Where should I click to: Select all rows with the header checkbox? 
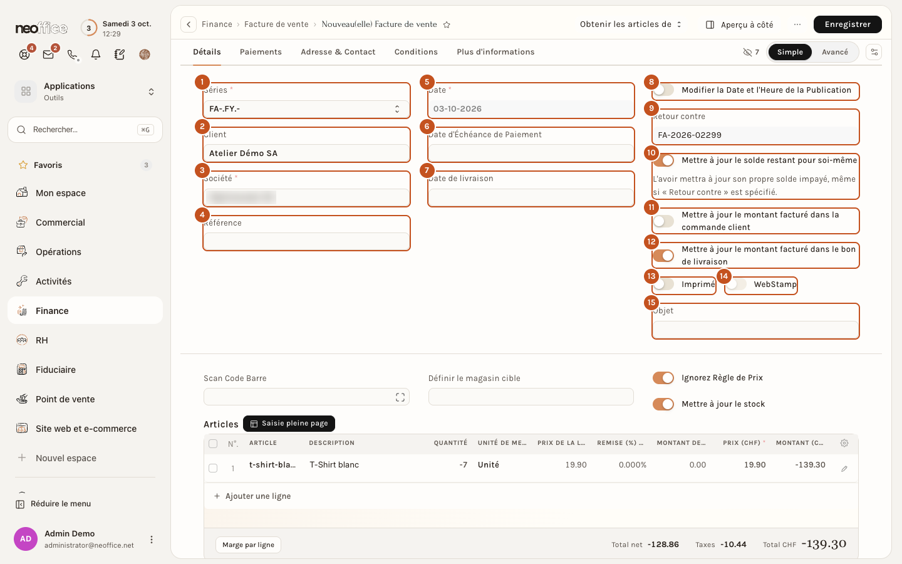coord(213,444)
